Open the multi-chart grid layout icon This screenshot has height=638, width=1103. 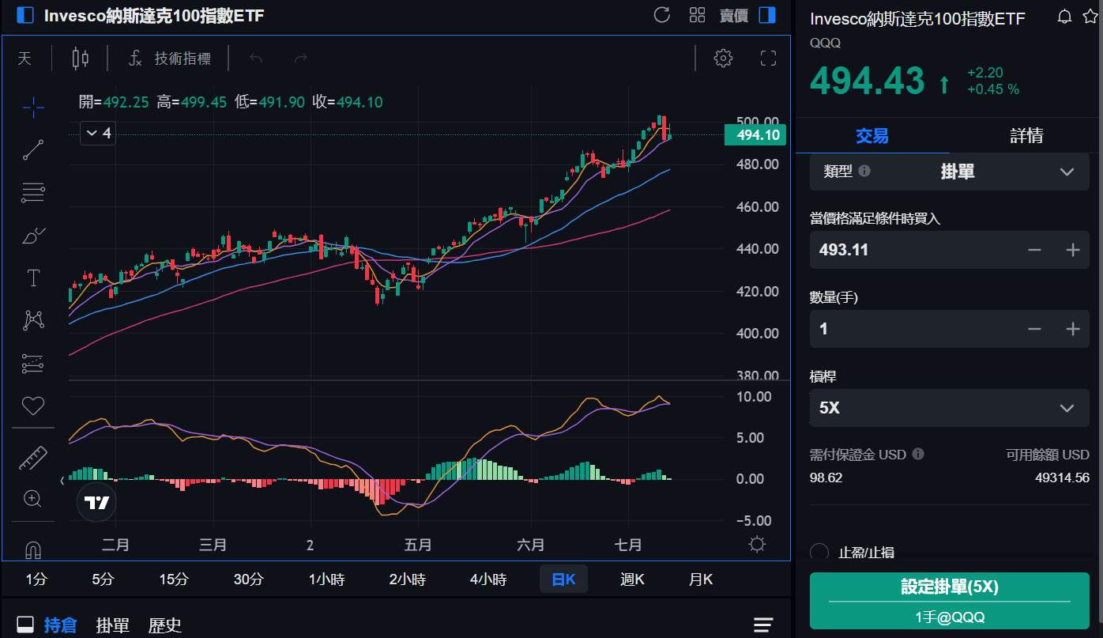point(697,15)
